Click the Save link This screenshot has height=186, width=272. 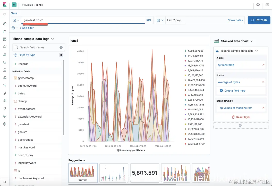[x=14, y=13]
